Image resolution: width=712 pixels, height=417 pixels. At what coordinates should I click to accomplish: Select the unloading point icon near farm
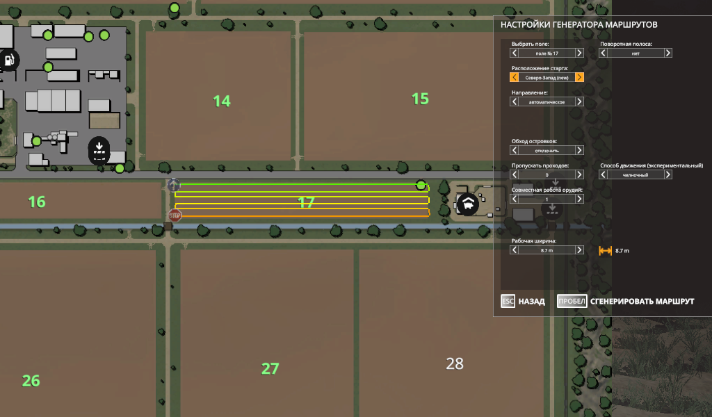tap(99, 150)
